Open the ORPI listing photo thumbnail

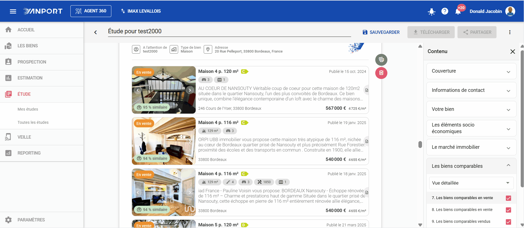[x=164, y=141]
